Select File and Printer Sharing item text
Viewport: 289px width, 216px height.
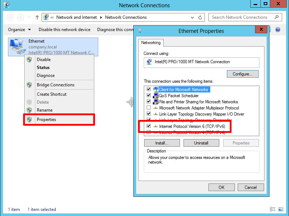click(198, 102)
